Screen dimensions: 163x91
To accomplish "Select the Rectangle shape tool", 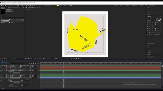I will tap(20, 6).
